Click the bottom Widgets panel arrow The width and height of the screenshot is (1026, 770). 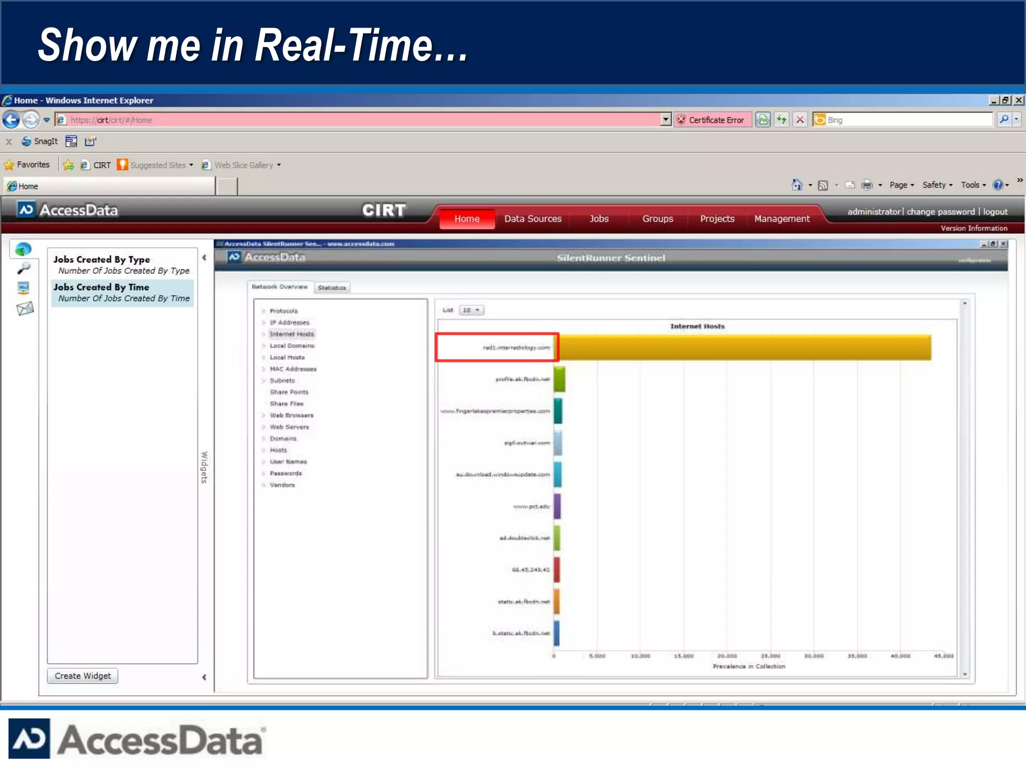[x=204, y=677]
